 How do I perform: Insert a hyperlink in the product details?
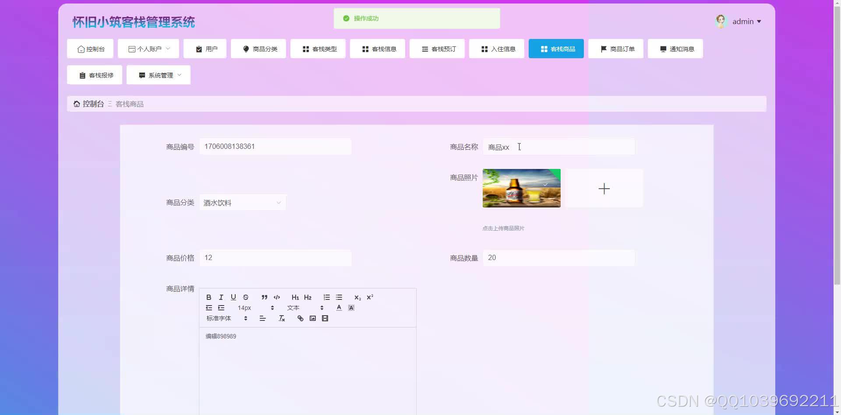click(300, 318)
